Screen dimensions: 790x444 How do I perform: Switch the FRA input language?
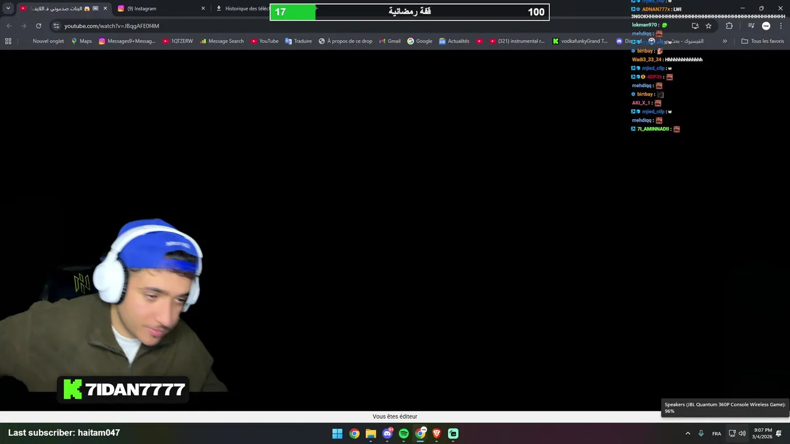[717, 434]
